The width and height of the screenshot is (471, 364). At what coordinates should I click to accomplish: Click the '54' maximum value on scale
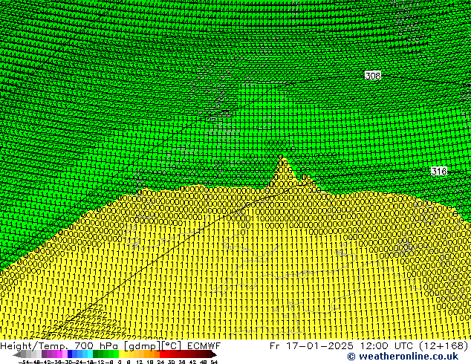pyautogui.click(x=214, y=362)
